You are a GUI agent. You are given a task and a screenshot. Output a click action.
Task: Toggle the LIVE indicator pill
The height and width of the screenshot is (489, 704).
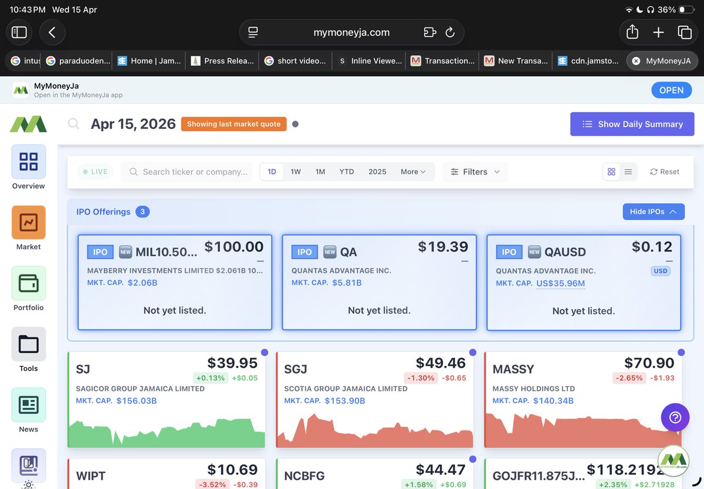(x=95, y=172)
